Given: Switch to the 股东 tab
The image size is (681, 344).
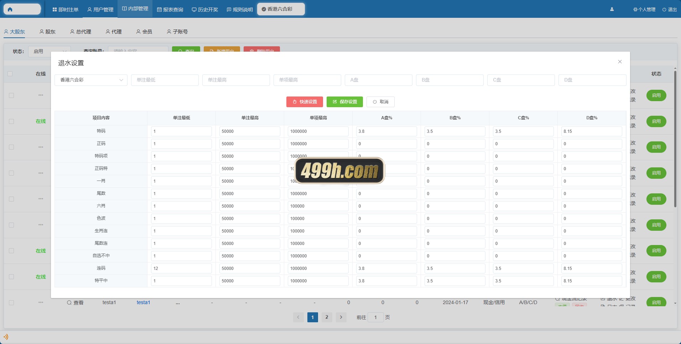Looking at the screenshot, I should pyautogui.click(x=48, y=32).
